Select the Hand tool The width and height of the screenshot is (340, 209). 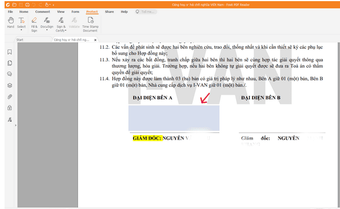pyautogui.click(x=11, y=23)
